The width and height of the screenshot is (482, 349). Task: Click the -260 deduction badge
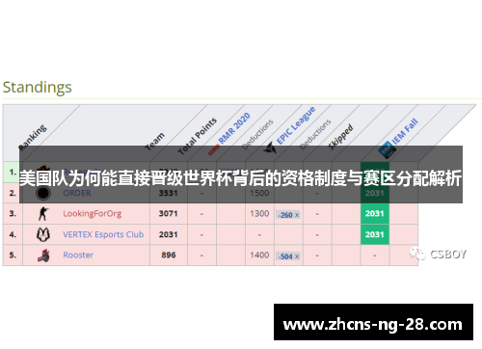[x=288, y=215]
